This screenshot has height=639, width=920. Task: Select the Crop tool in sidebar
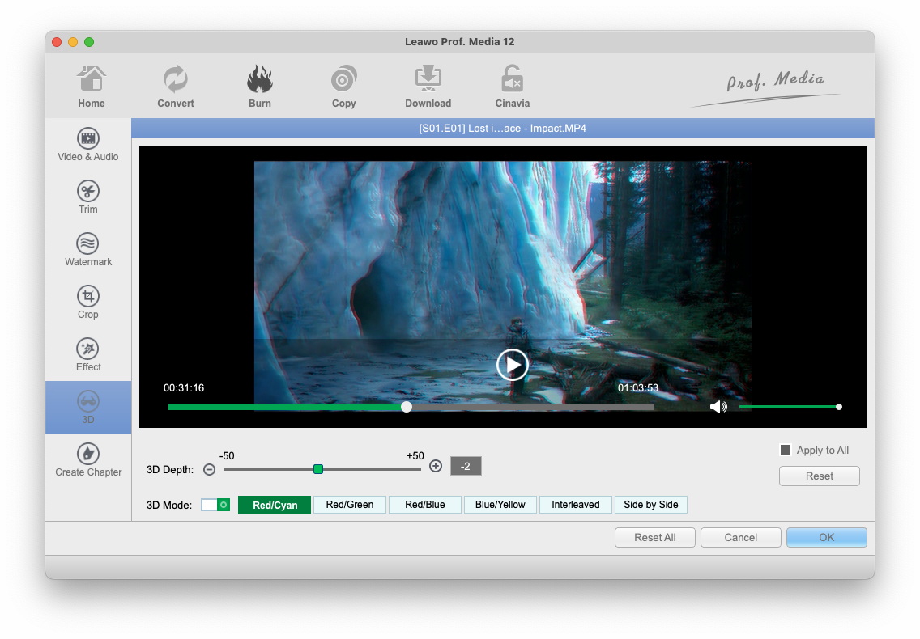click(x=88, y=297)
